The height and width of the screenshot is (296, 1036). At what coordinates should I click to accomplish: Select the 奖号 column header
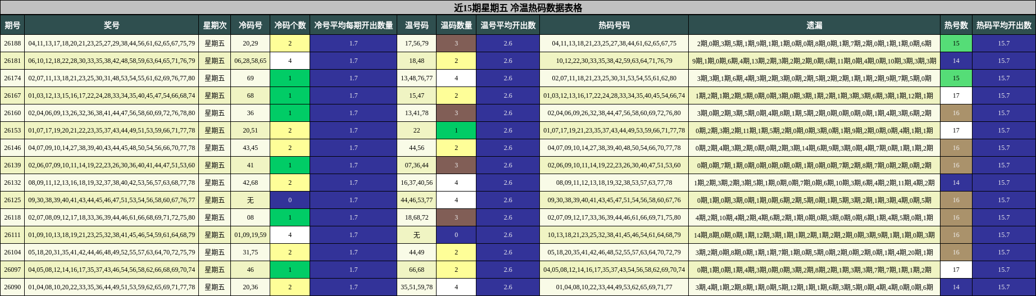click(112, 25)
